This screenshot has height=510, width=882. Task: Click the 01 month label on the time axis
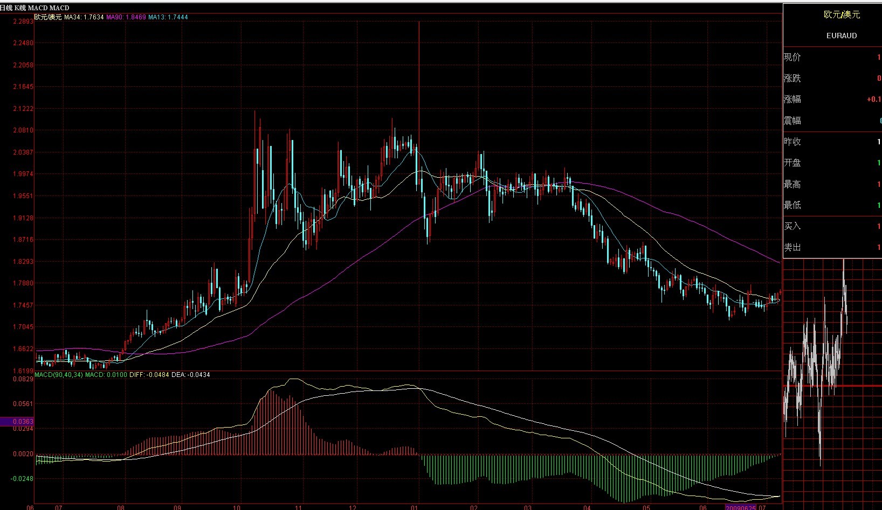[415, 507]
